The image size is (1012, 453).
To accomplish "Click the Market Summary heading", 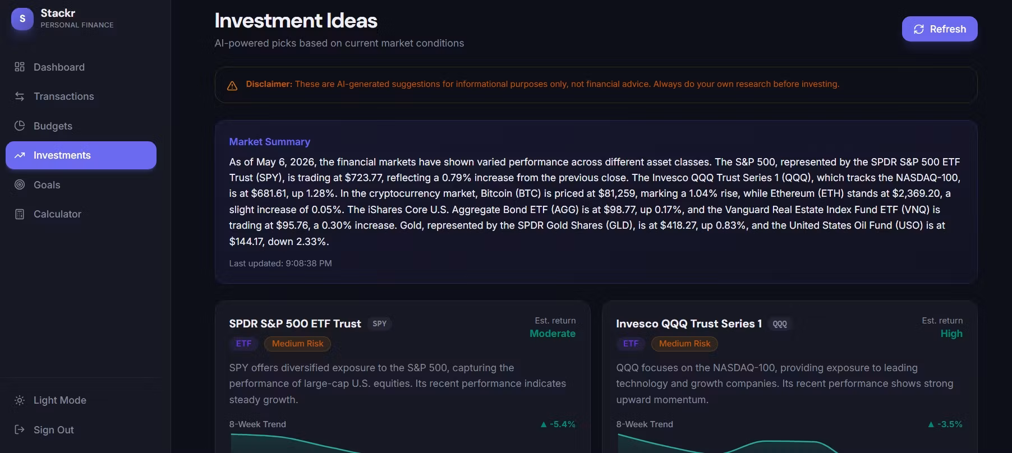I will point(270,142).
